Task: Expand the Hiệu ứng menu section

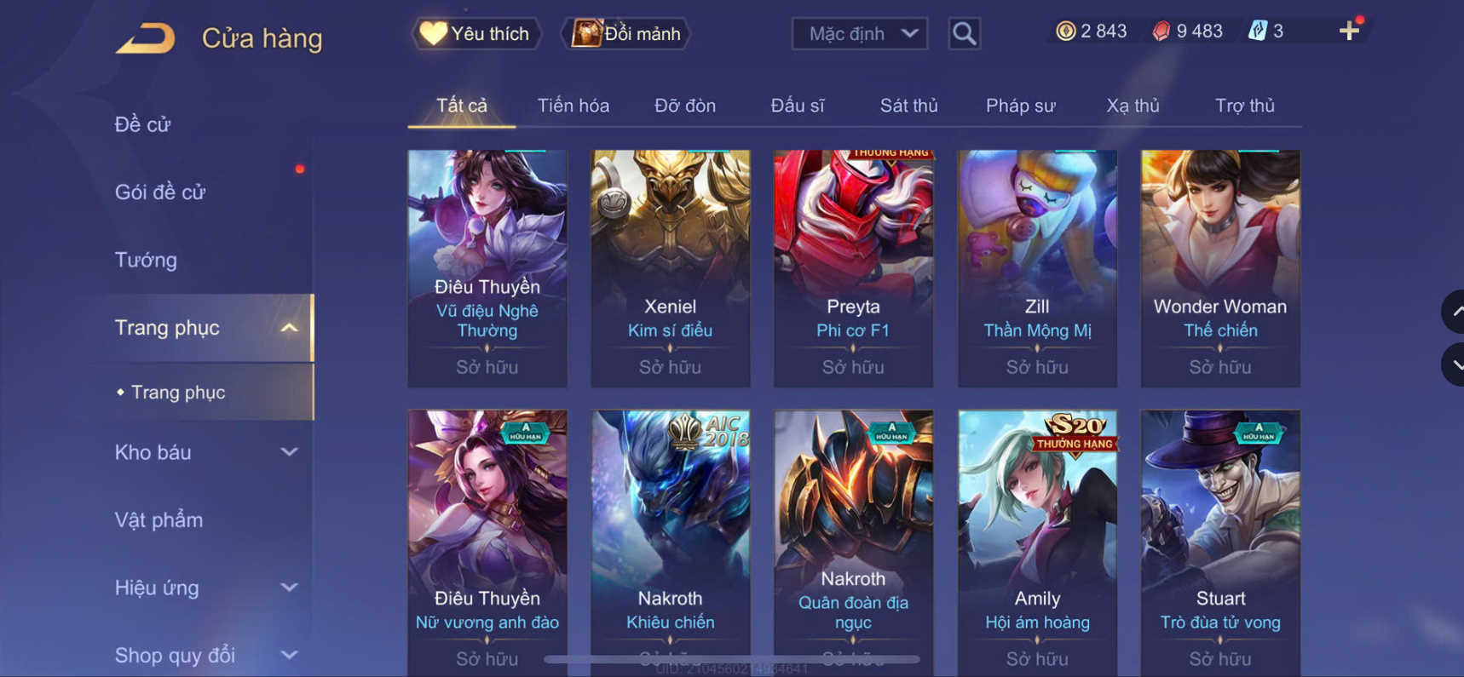Action: pyautogui.click(x=290, y=588)
